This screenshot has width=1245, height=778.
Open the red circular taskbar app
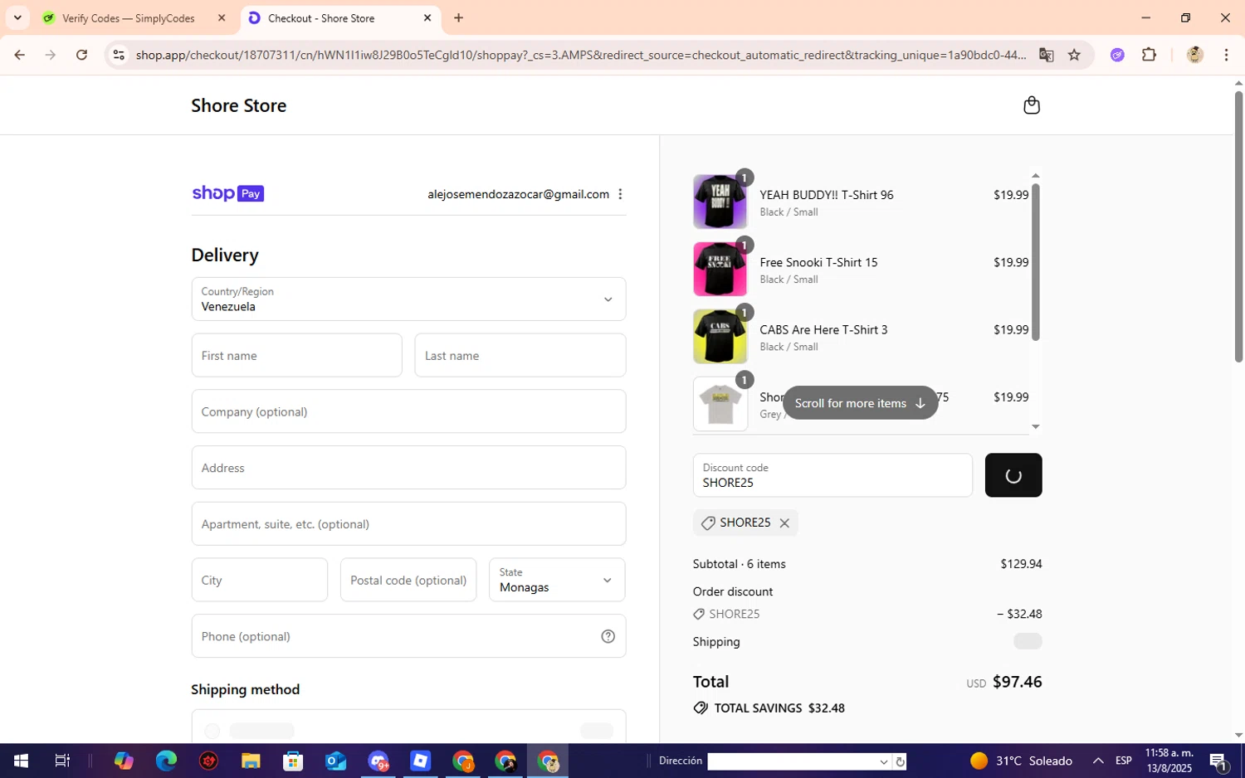208,761
